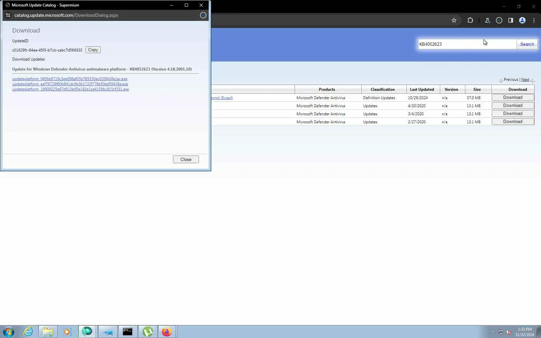
Task: Open site information icon in popup address bar
Action: pos(8,15)
